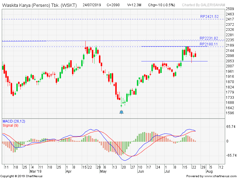Screen dimensions: 237x178
Task: Click the RP2180.11 price level label
Action: tap(209, 44)
